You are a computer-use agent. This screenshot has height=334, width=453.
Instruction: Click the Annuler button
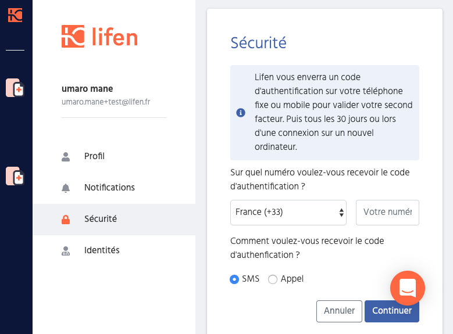click(339, 311)
